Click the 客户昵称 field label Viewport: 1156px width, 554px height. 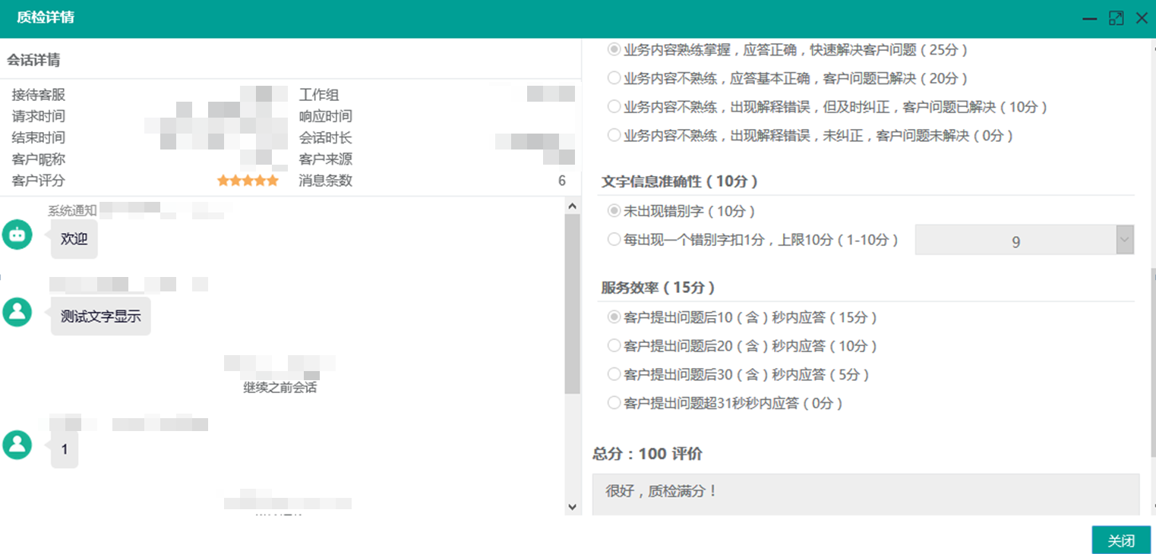tap(39, 159)
